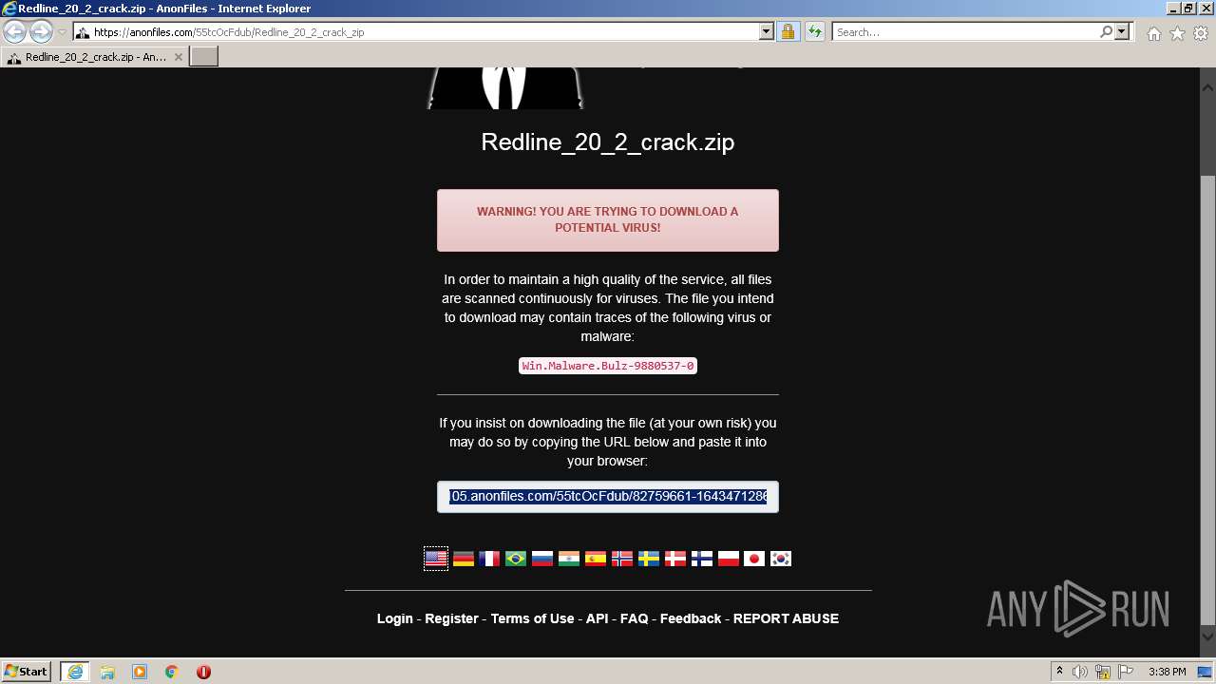Choose the Swedish flag language
Viewport: 1216px width, 684px height.
[649, 559]
